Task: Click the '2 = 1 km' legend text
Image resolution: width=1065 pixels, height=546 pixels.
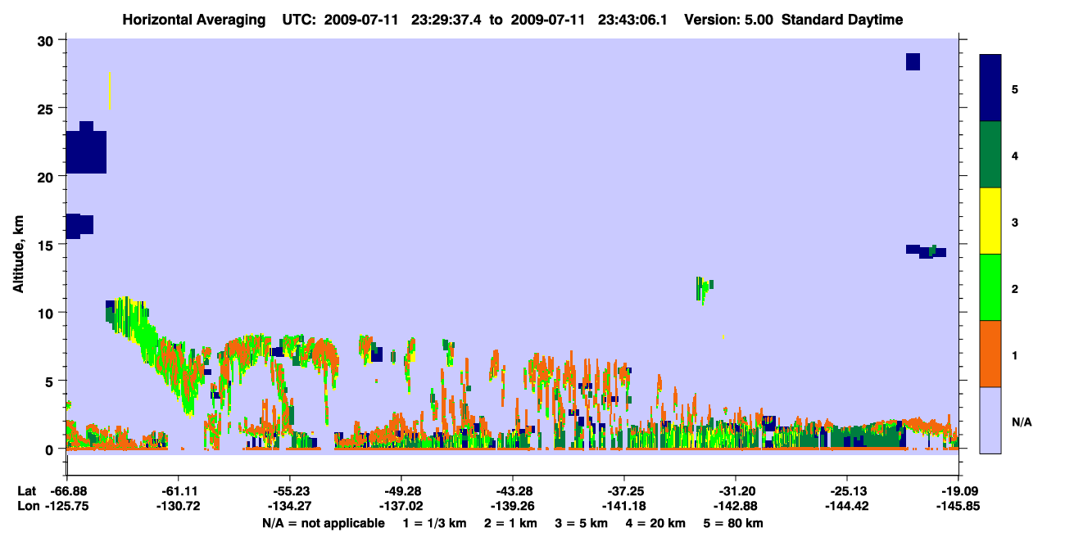Action: pos(510,522)
